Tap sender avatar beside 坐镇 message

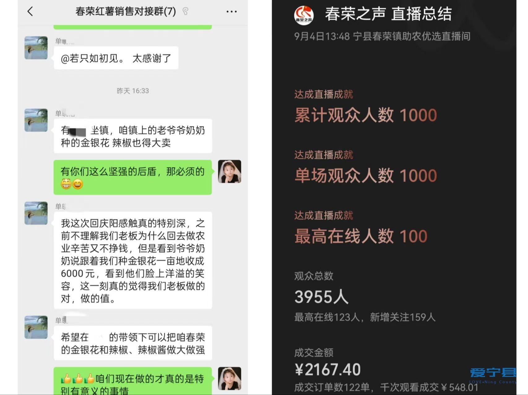click(36, 120)
